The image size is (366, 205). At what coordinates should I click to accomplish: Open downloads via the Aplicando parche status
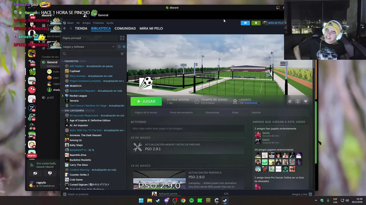tap(168, 194)
